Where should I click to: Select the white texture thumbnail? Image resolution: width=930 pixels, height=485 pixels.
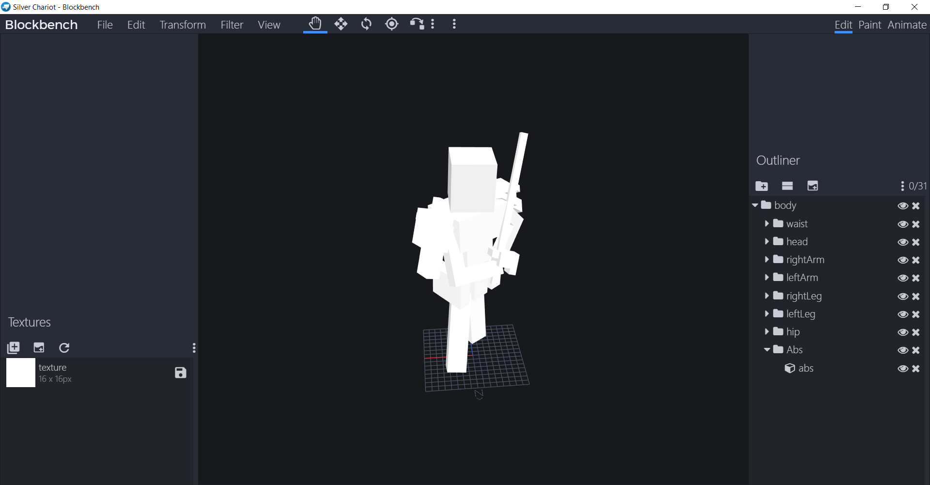pos(21,373)
